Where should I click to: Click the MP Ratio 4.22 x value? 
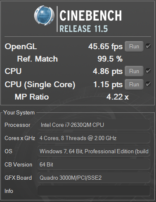[x=118, y=97]
